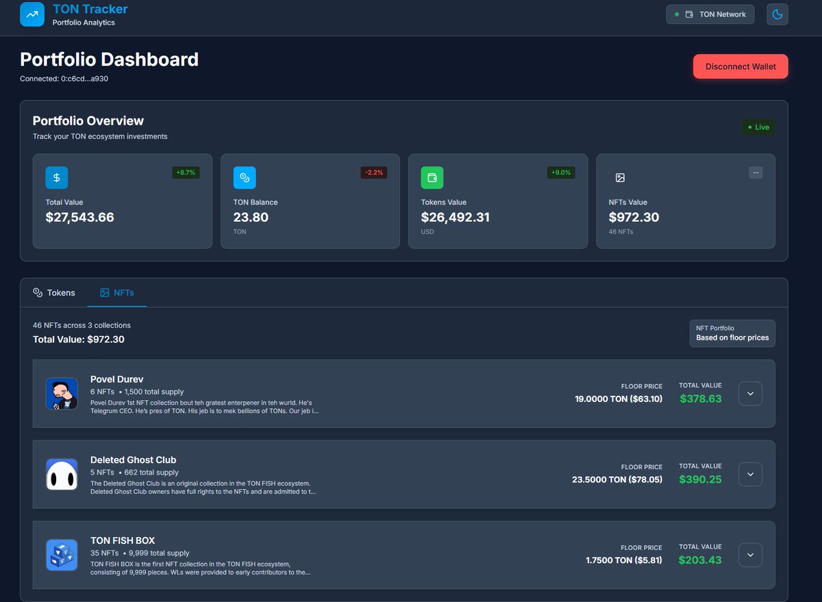Click the TON Tracker trending-arrow logo icon
This screenshot has width=822, height=602.
coord(32,14)
